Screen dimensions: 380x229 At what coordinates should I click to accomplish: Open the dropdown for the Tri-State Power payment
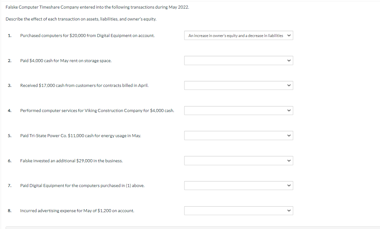(238, 135)
